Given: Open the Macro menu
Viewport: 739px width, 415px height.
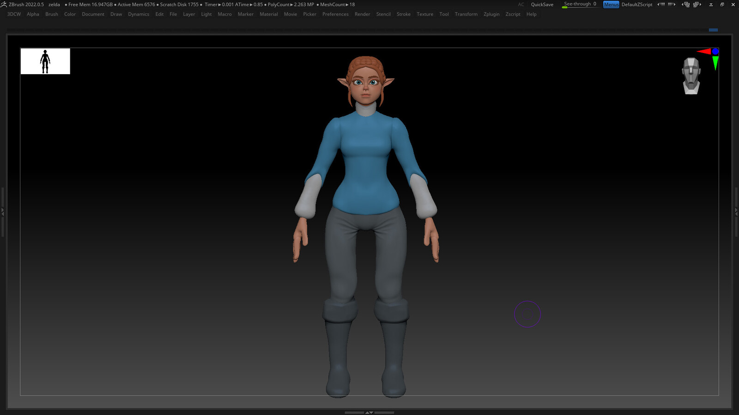Looking at the screenshot, I should [x=224, y=14].
